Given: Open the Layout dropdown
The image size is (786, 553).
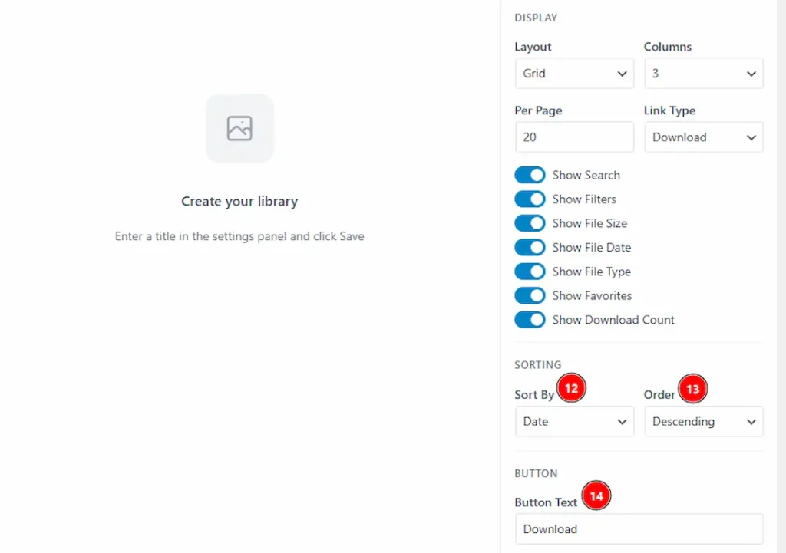Looking at the screenshot, I should point(574,74).
